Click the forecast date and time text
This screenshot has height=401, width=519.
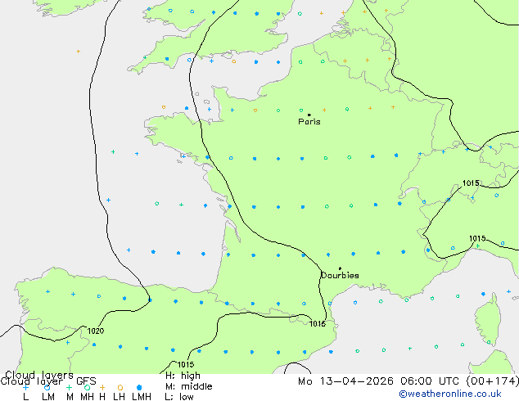click(x=408, y=381)
